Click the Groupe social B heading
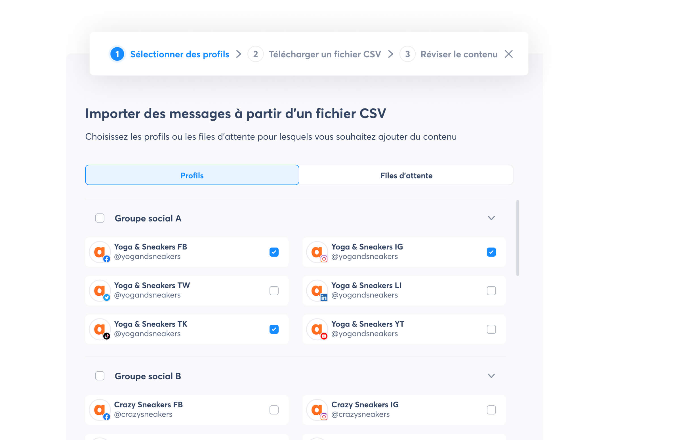 pos(148,376)
